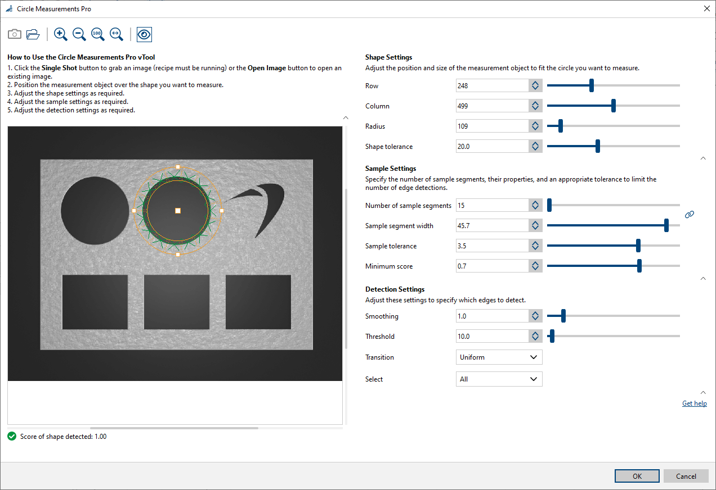Click the fit-to-width zoom icon

click(x=117, y=34)
